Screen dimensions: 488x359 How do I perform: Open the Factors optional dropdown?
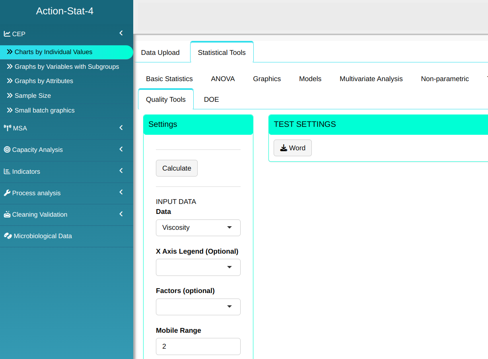click(x=198, y=307)
